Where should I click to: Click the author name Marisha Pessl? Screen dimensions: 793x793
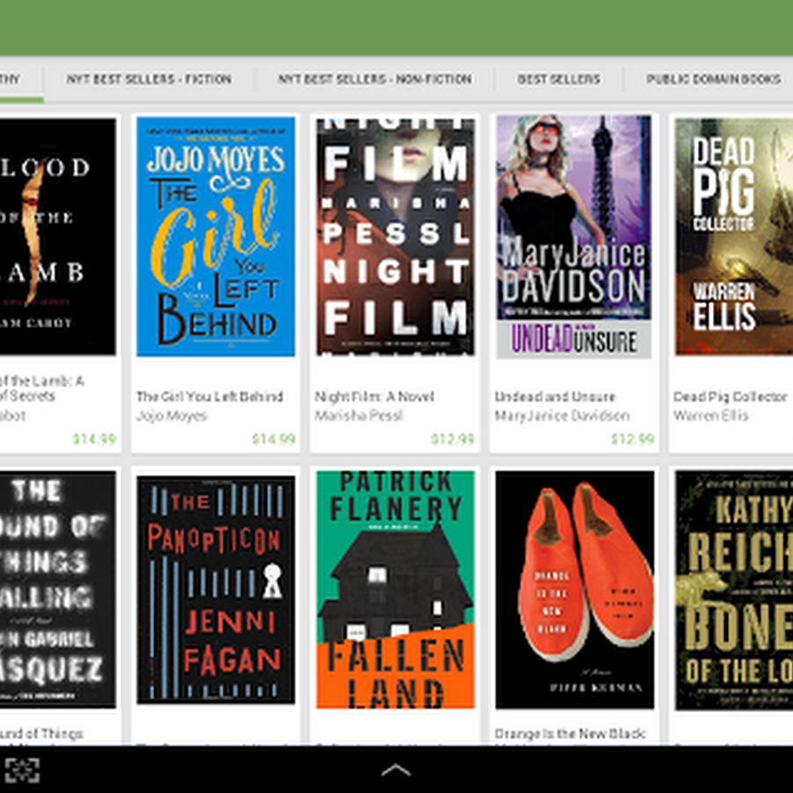pyautogui.click(x=359, y=416)
